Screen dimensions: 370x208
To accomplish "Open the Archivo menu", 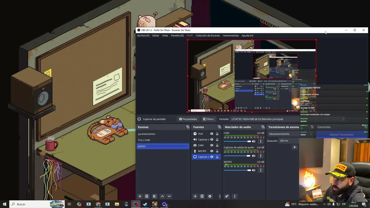I will (x=143, y=36).
